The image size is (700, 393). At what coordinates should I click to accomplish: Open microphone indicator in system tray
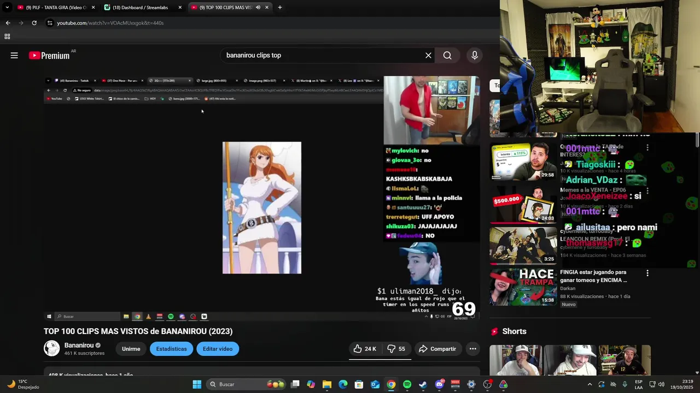[625, 384]
